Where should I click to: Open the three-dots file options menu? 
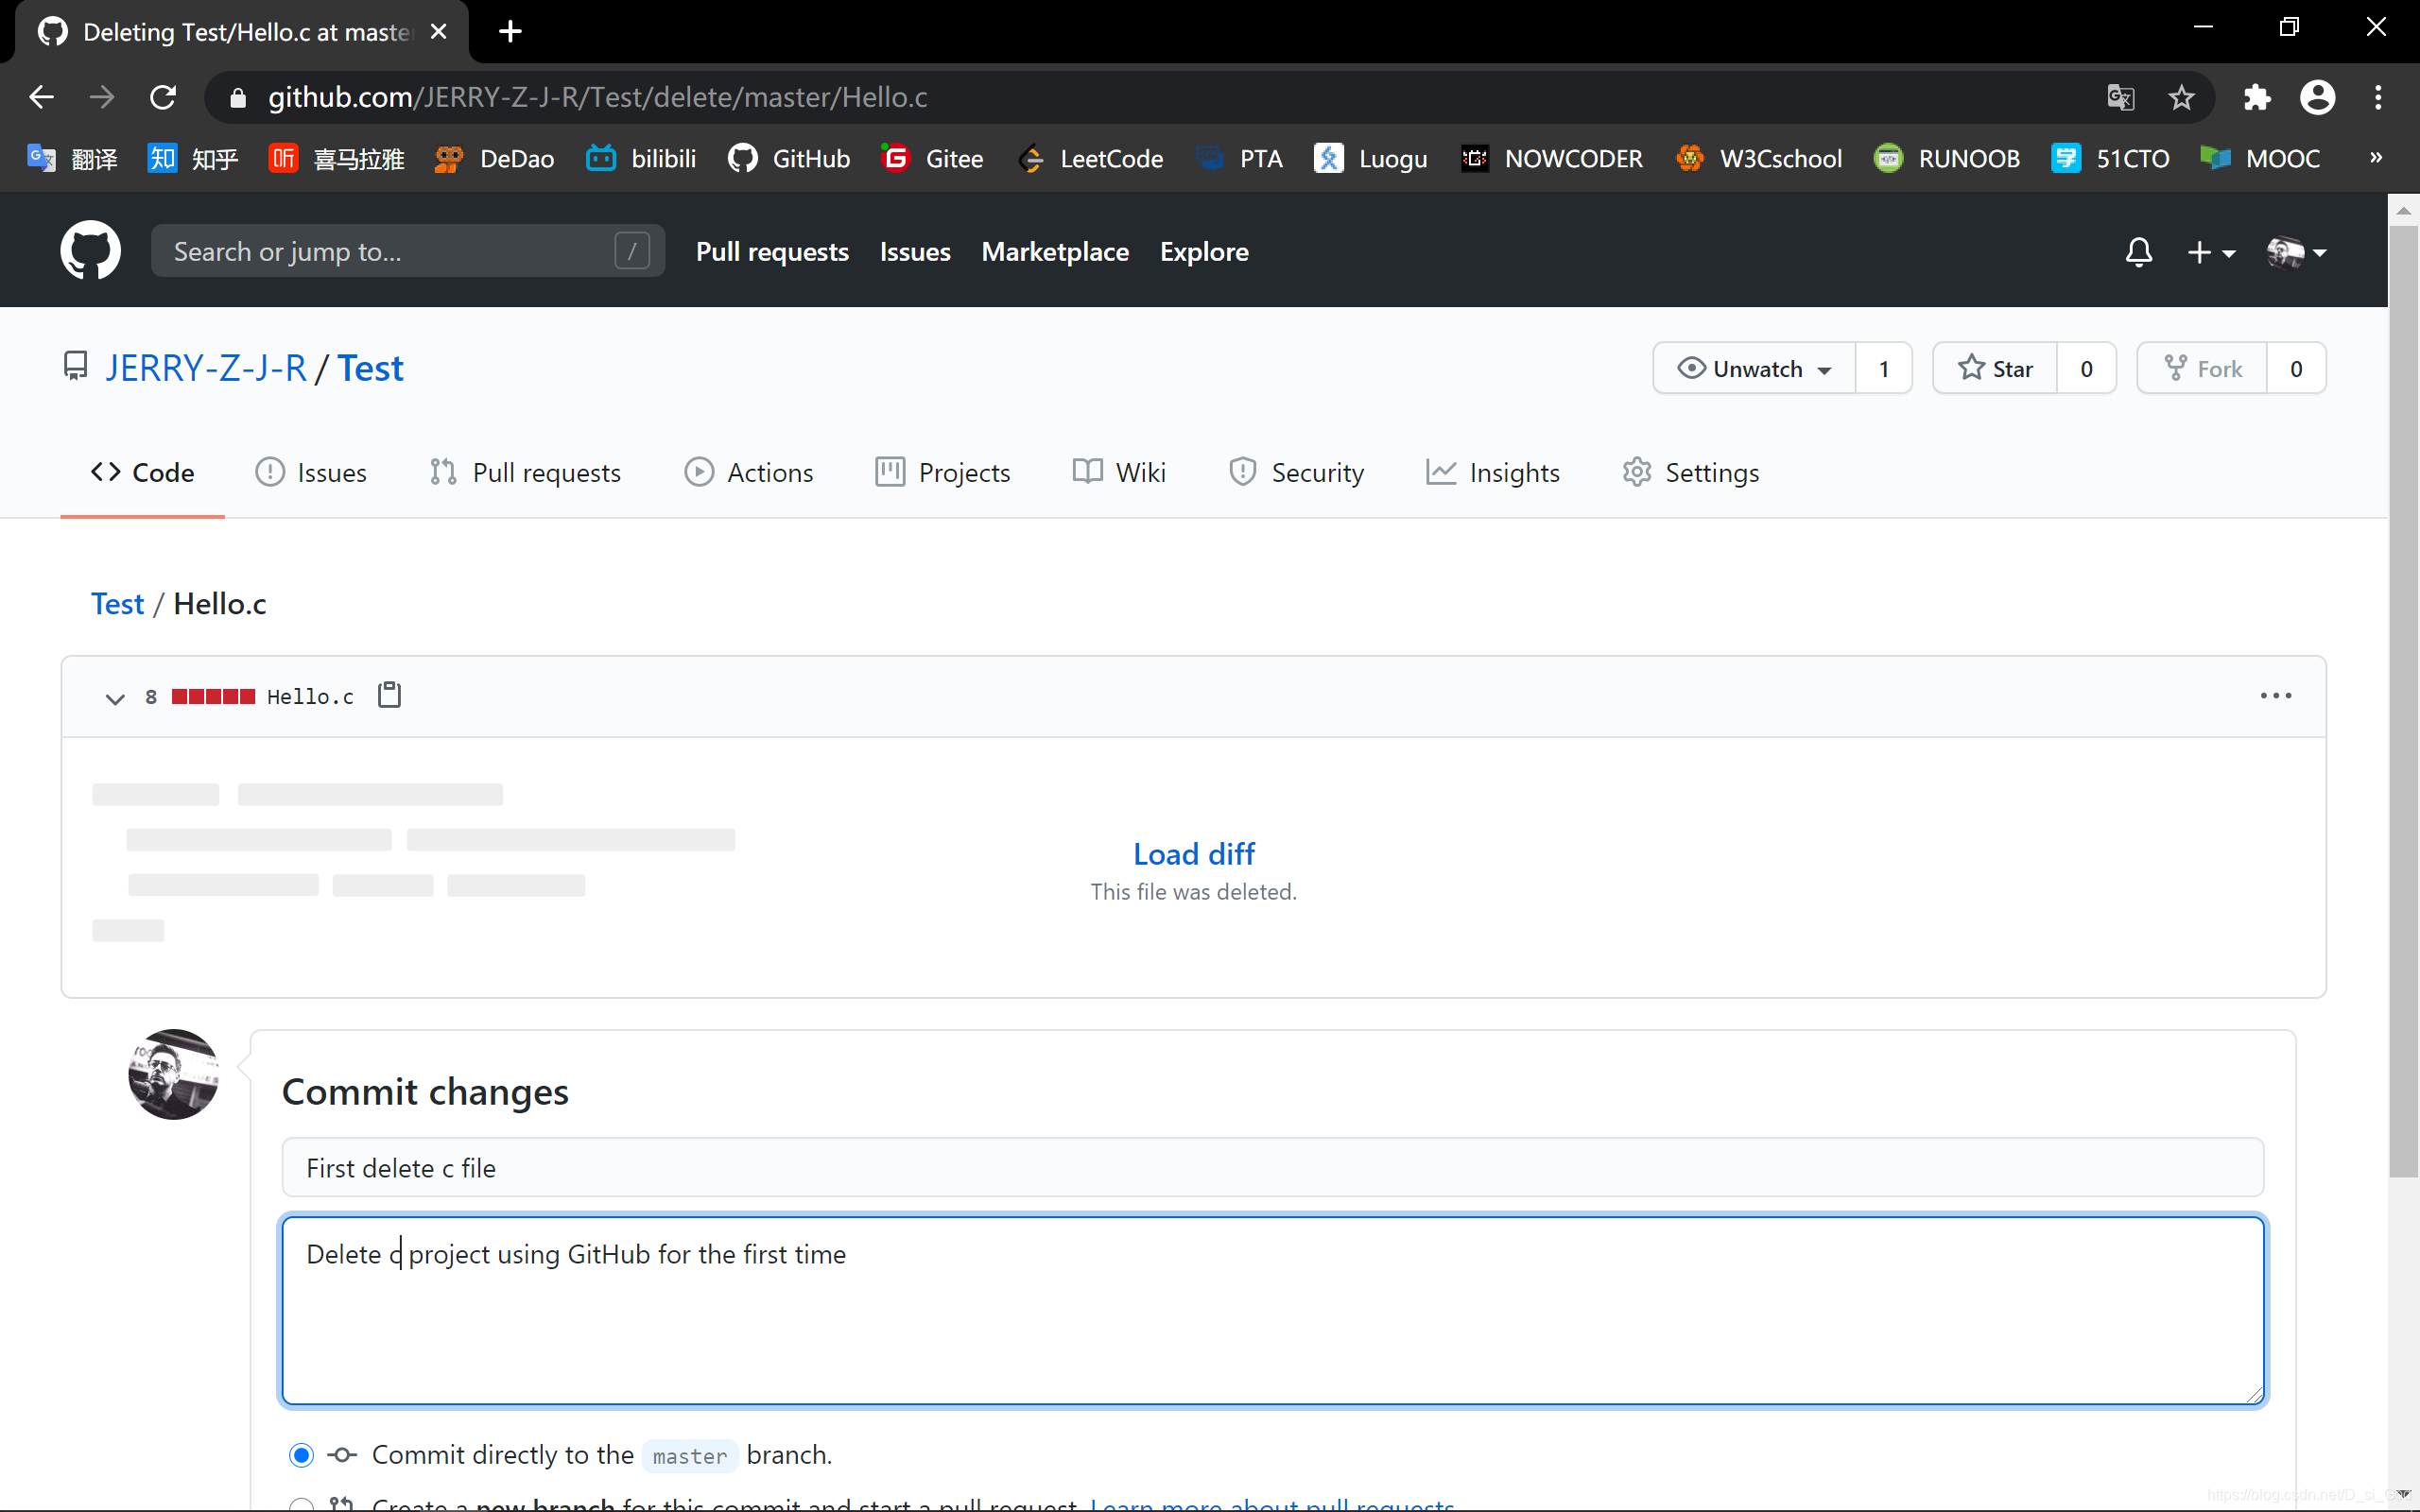click(2275, 696)
